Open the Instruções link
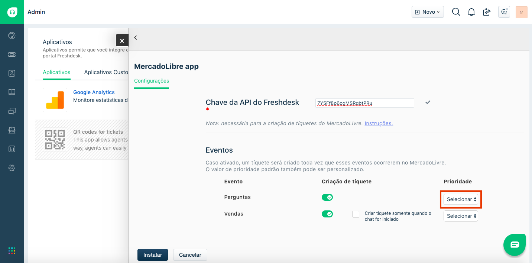 click(379, 123)
